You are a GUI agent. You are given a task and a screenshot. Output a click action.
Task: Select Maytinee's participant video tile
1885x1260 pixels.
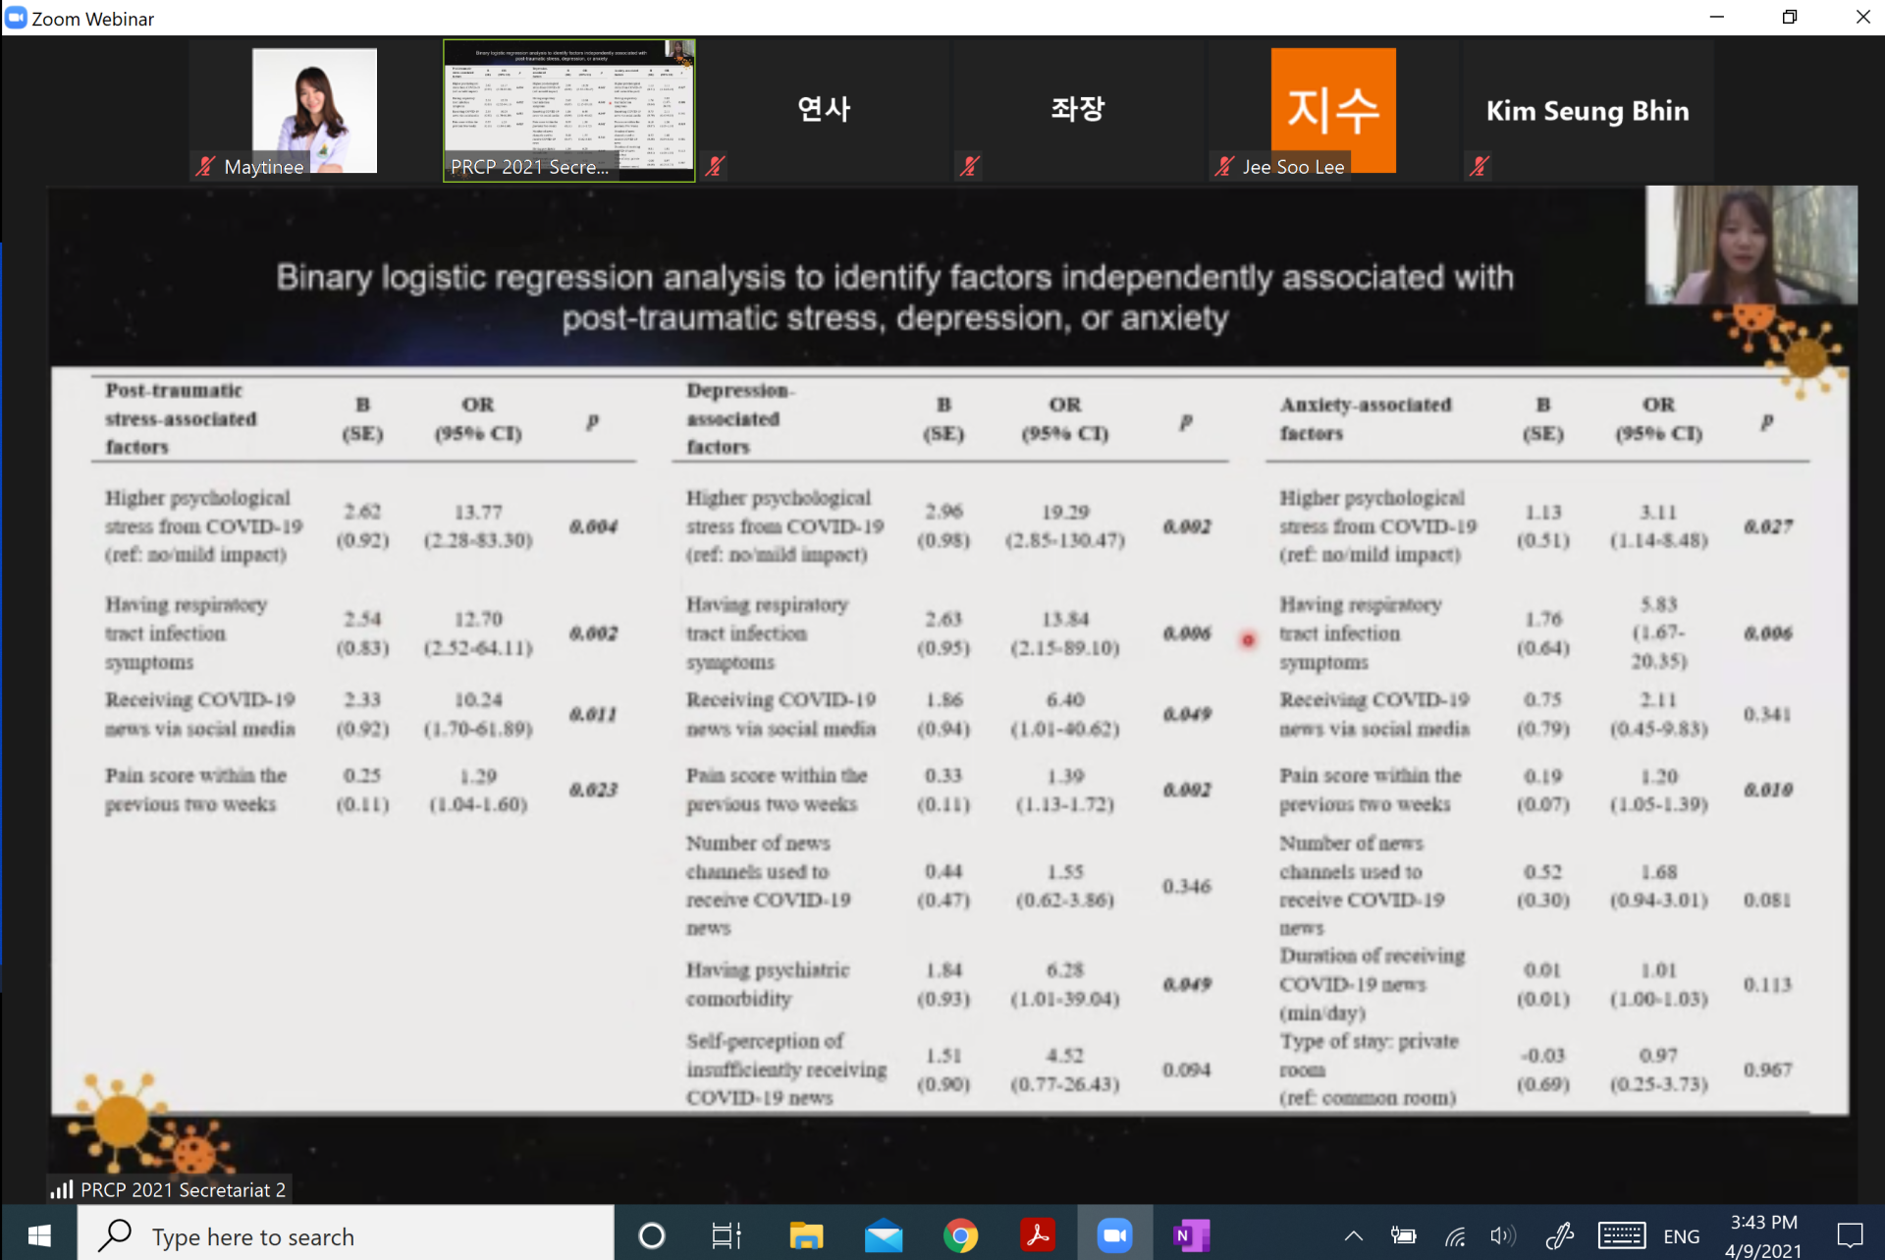point(314,110)
